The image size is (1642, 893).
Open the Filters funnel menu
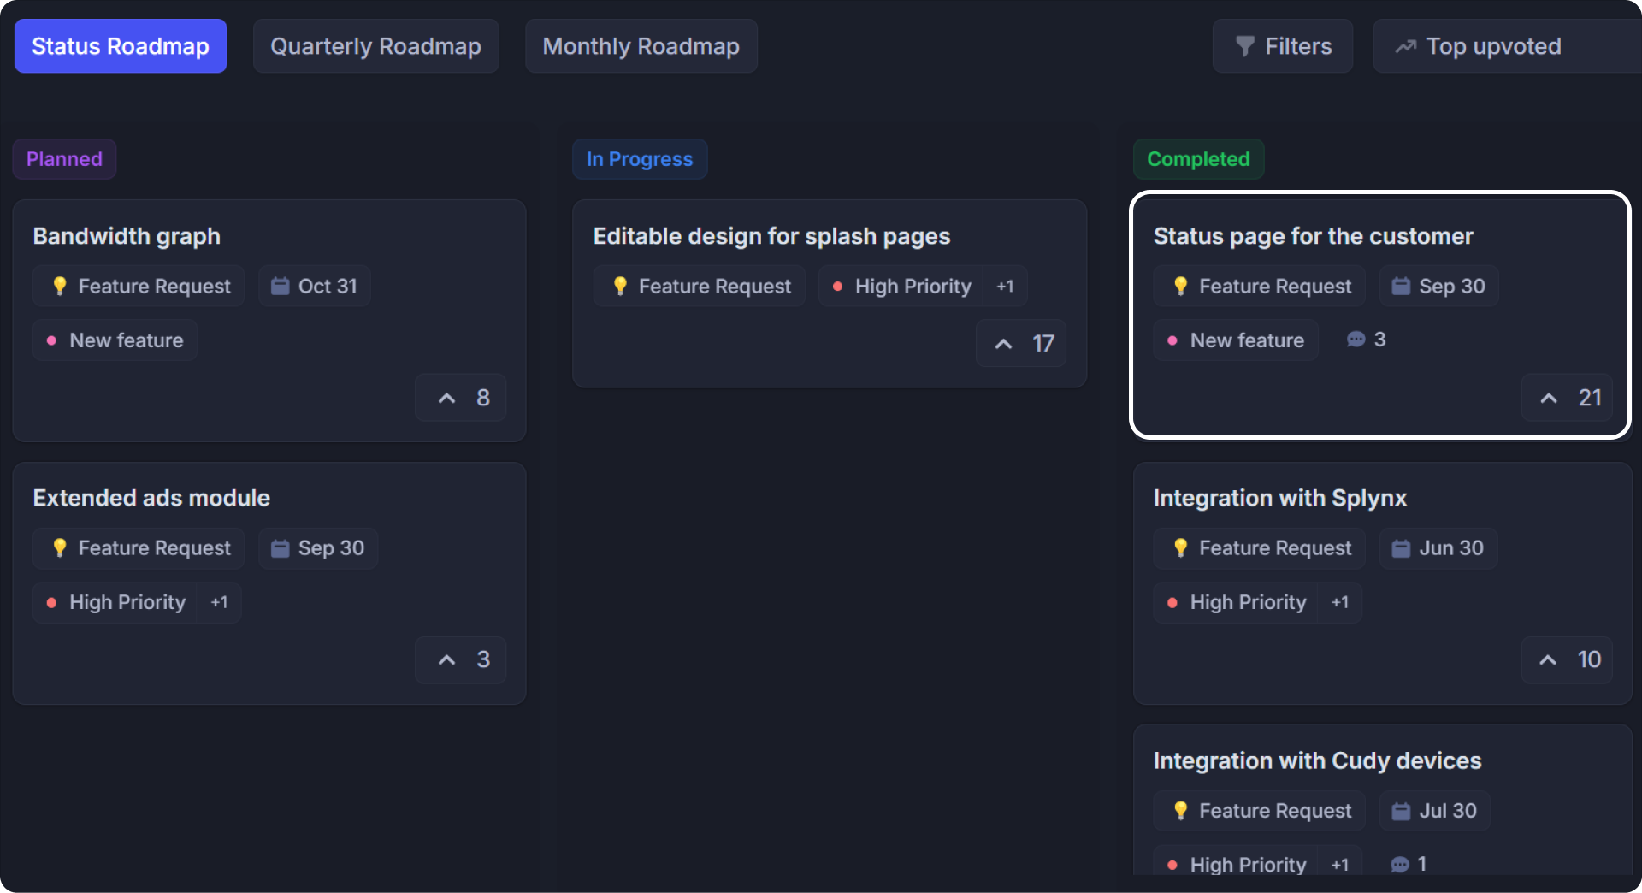click(1282, 46)
